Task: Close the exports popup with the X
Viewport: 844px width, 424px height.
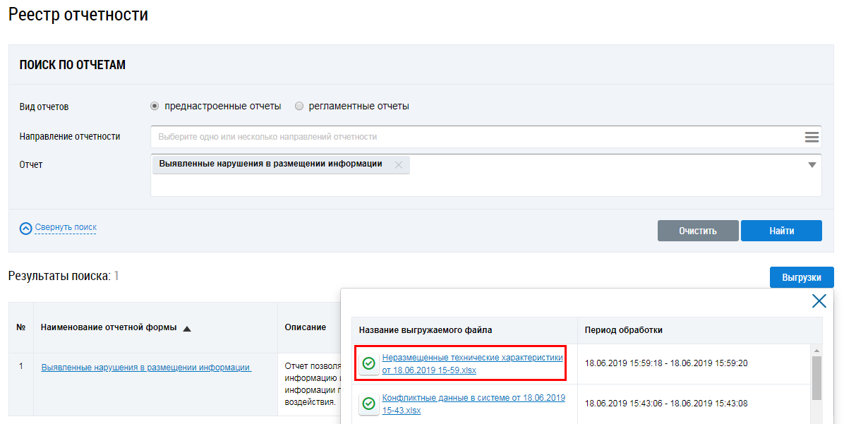Action: [x=819, y=301]
